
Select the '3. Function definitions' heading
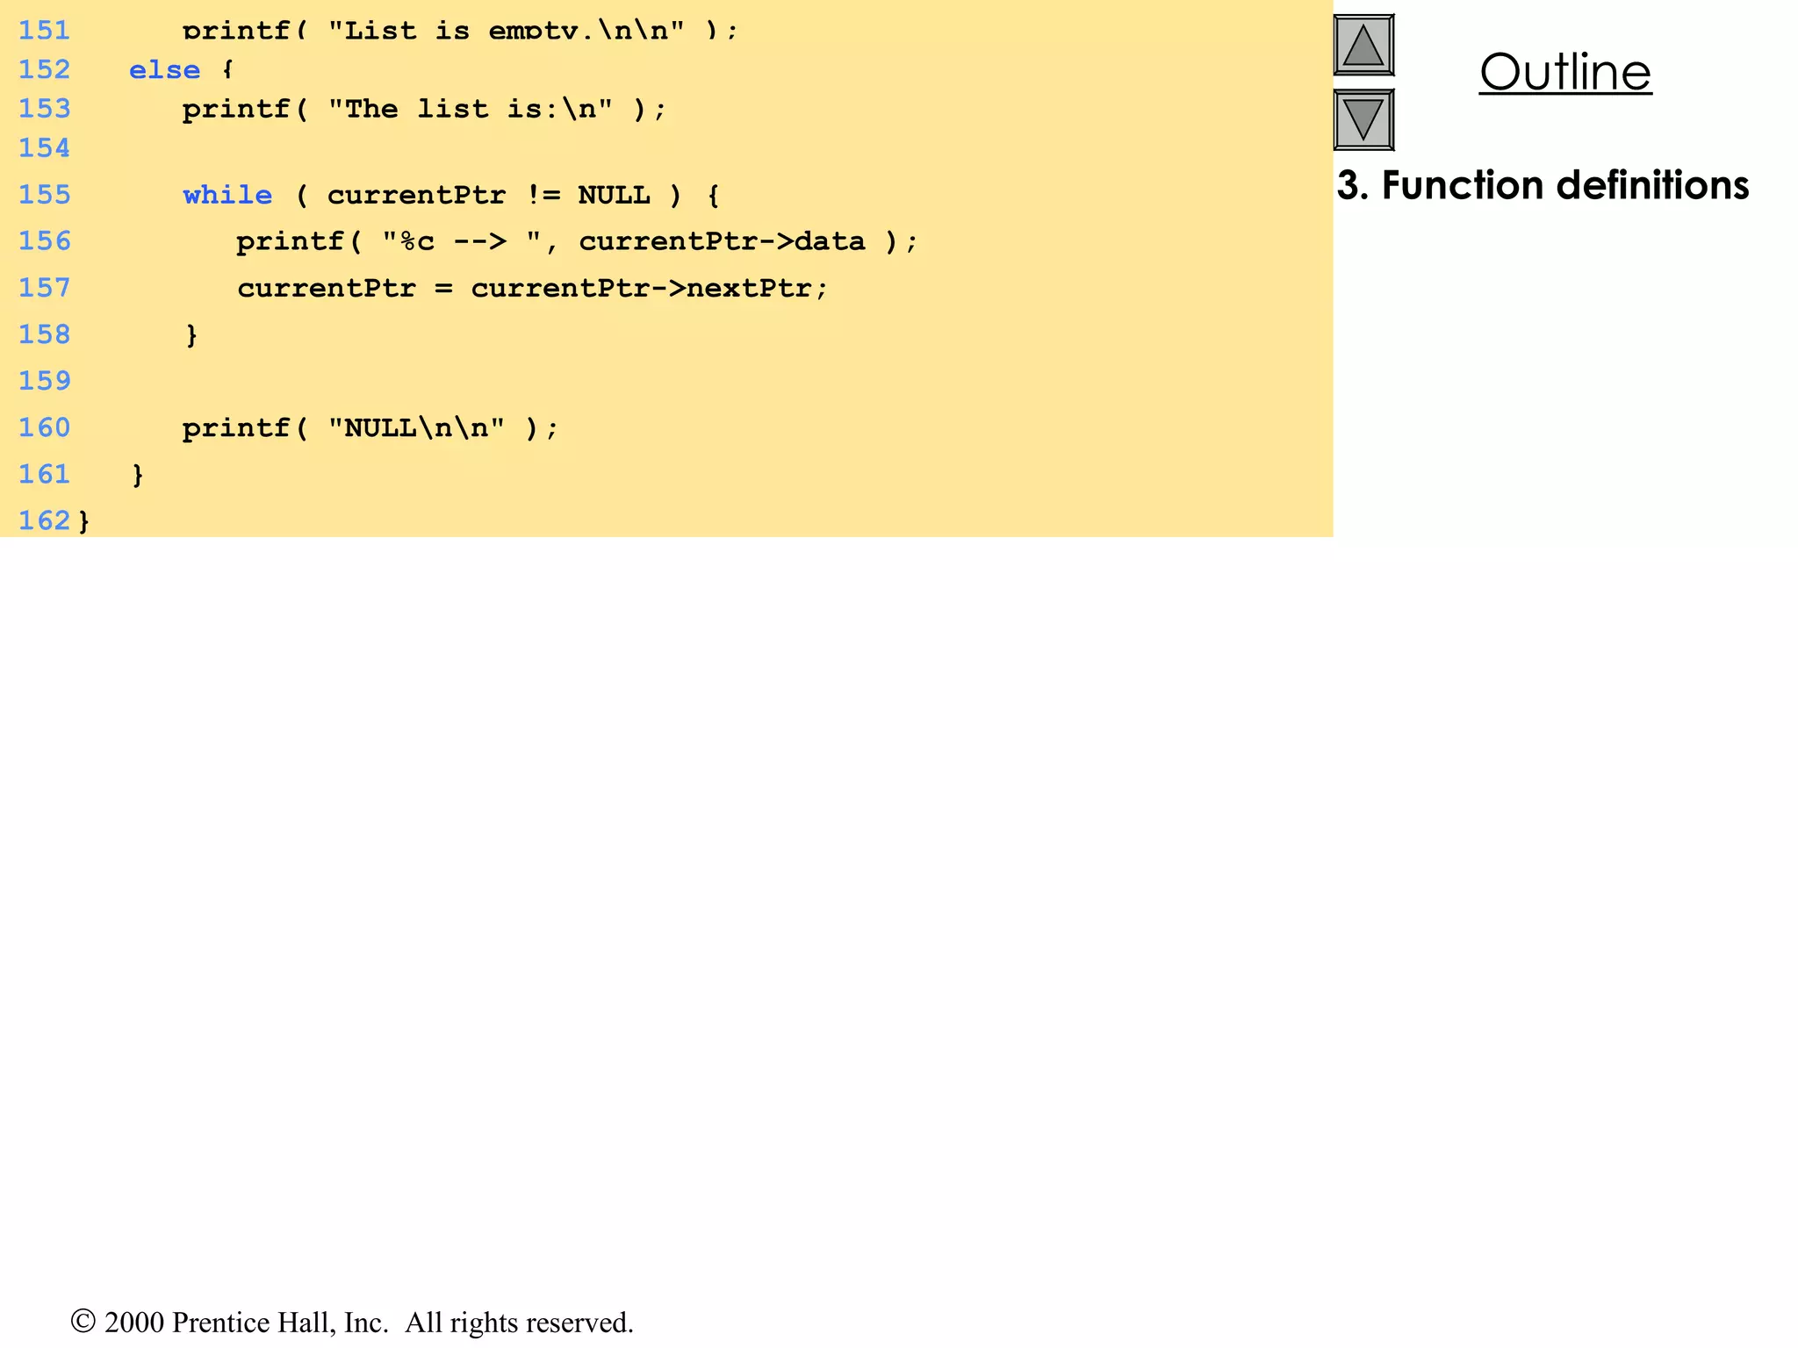click(x=1543, y=185)
